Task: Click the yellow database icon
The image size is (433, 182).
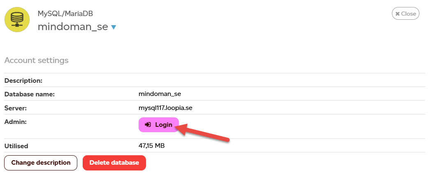Action: point(17,19)
